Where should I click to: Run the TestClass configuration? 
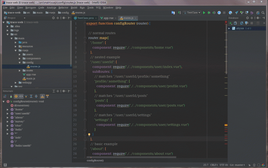tap(204, 13)
